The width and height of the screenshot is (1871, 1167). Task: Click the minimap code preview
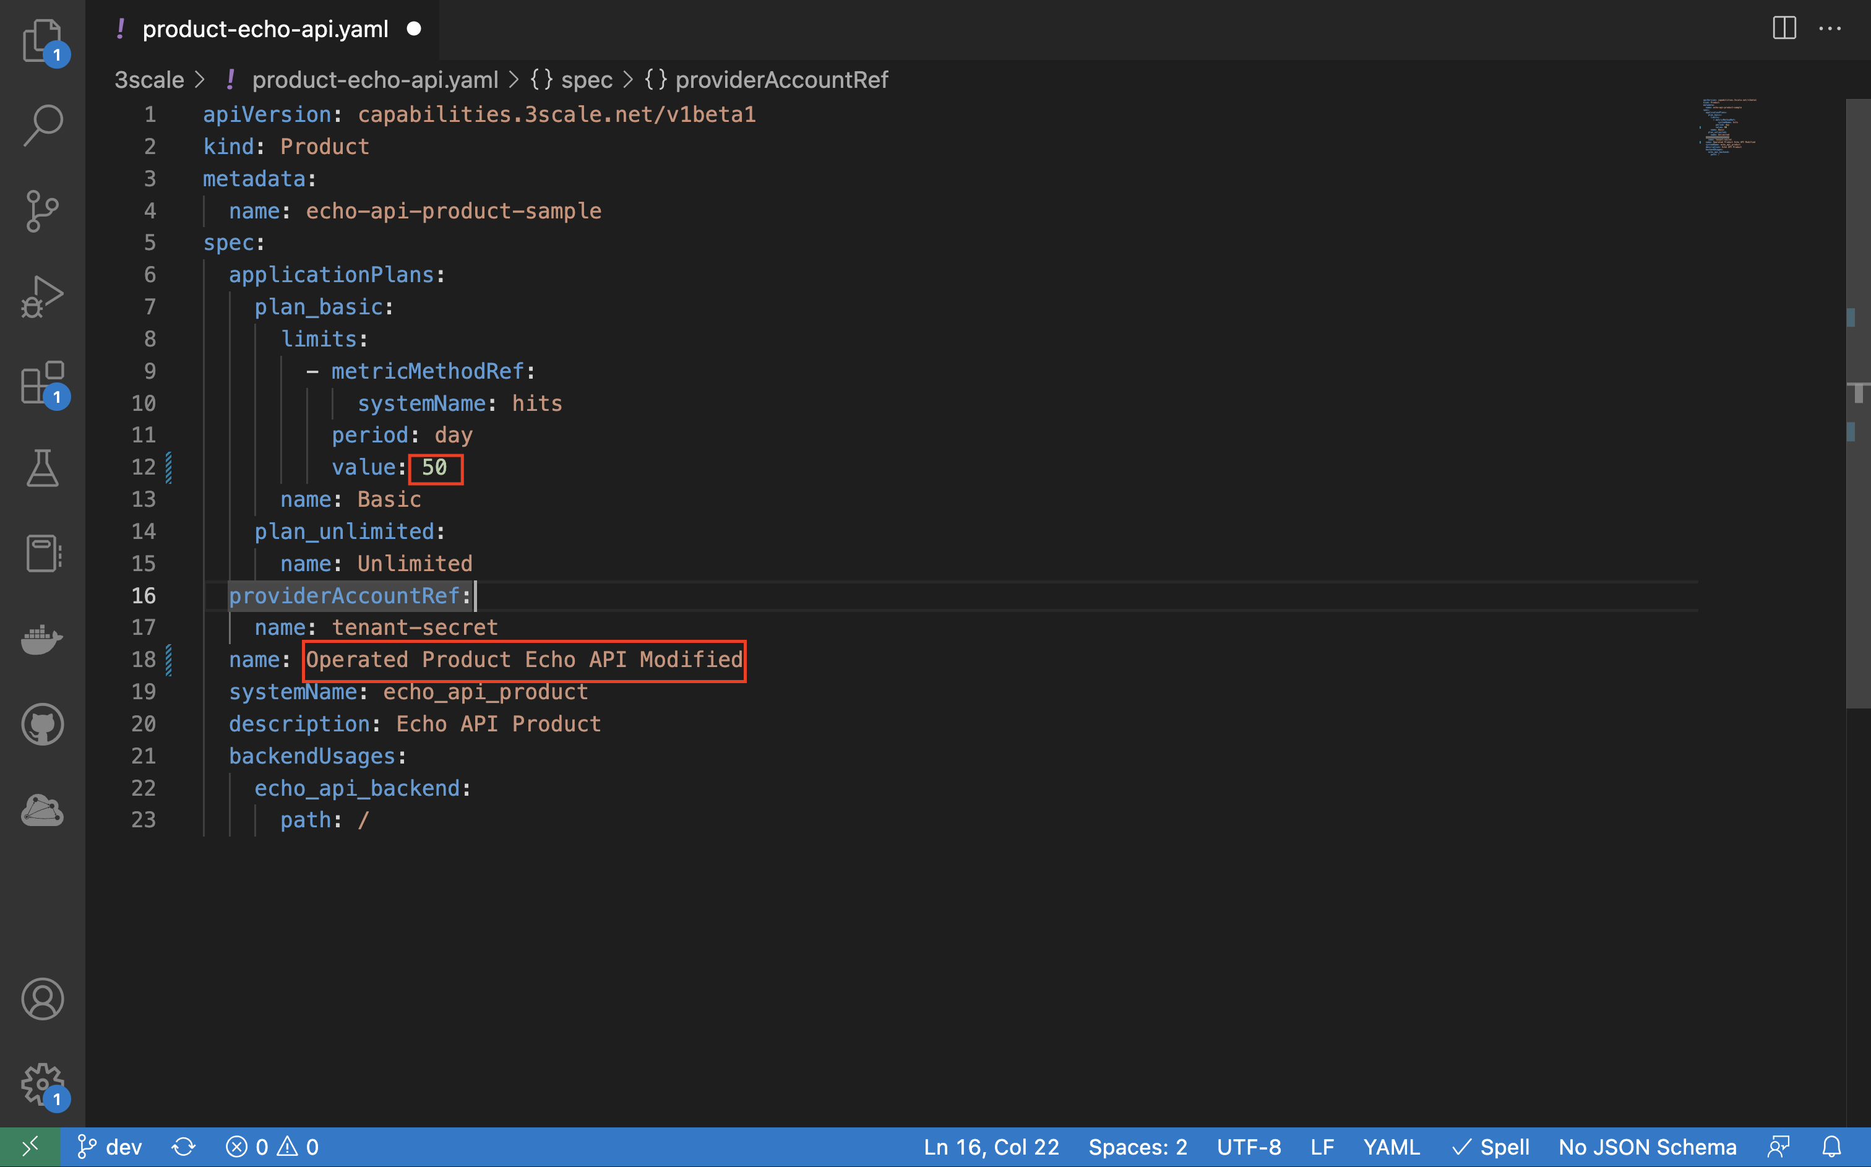pos(1728,127)
